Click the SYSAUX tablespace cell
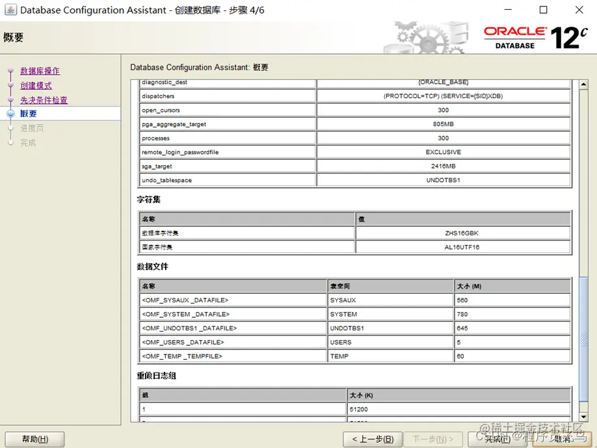 tap(390, 300)
